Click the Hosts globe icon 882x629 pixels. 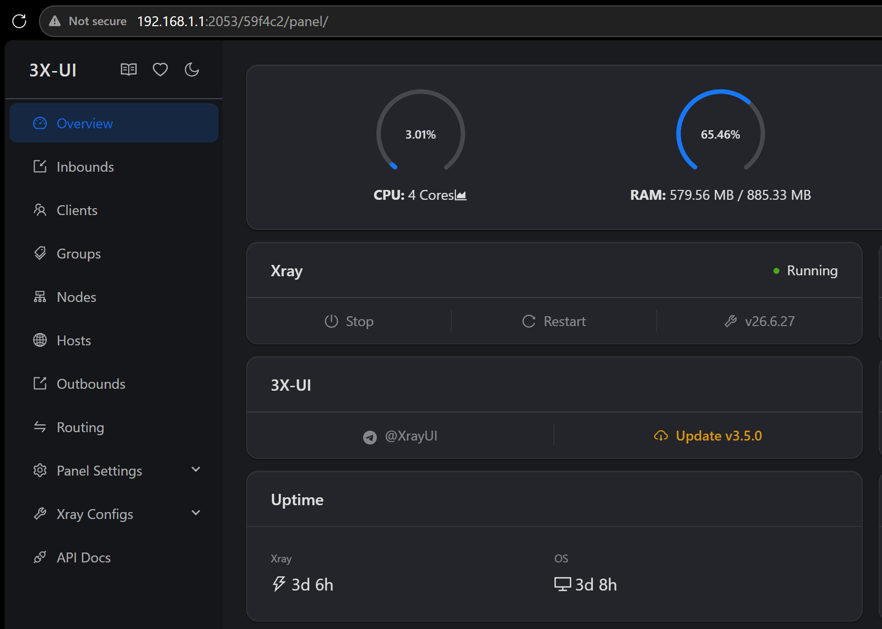(40, 340)
